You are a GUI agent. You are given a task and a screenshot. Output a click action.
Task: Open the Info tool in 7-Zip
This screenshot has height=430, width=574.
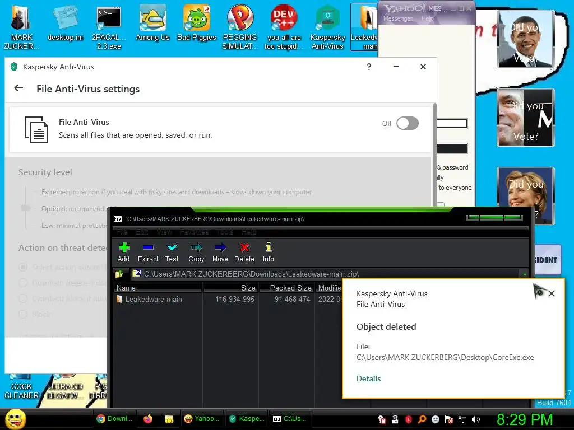pos(269,253)
